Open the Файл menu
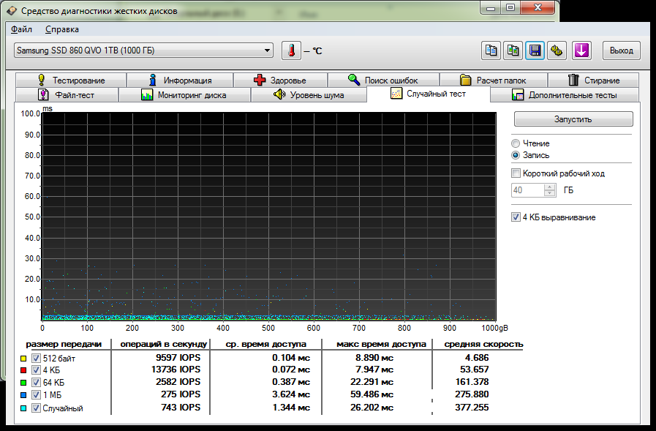Screen dimensions: 656x431 (21, 29)
